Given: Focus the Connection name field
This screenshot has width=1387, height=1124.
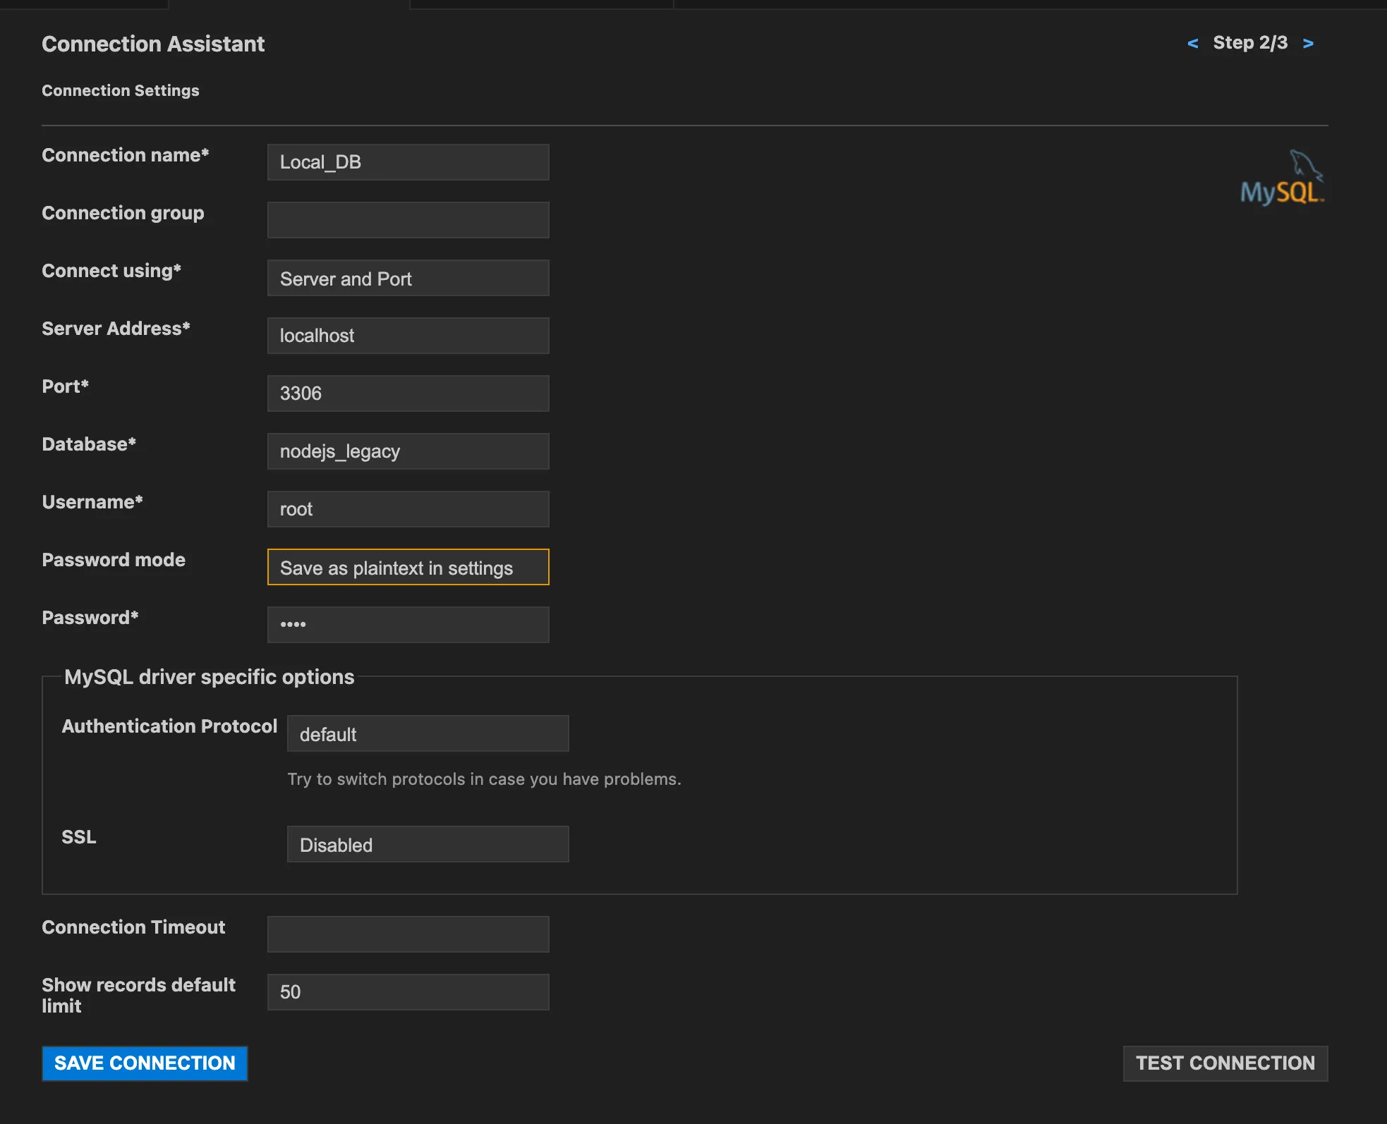Looking at the screenshot, I should (408, 163).
